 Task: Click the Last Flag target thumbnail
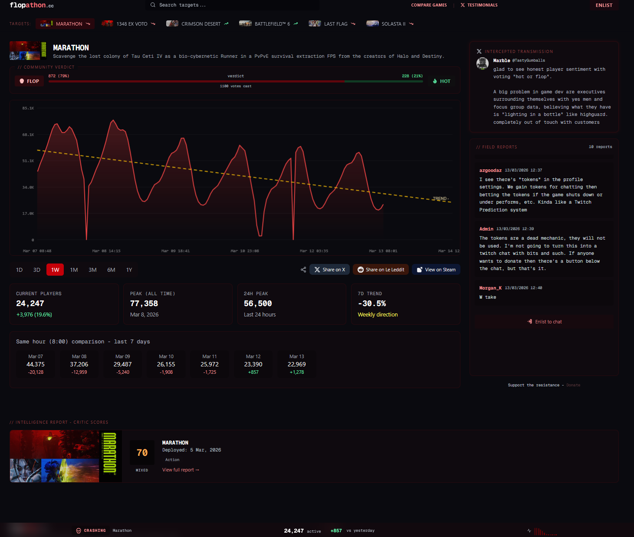click(315, 23)
